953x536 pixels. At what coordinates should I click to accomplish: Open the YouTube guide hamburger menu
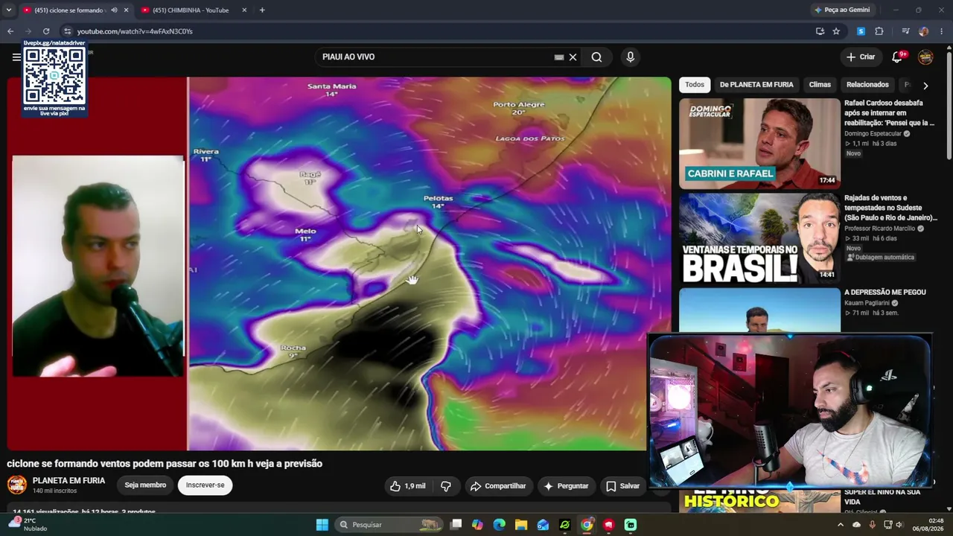click(x=16, y=57)
